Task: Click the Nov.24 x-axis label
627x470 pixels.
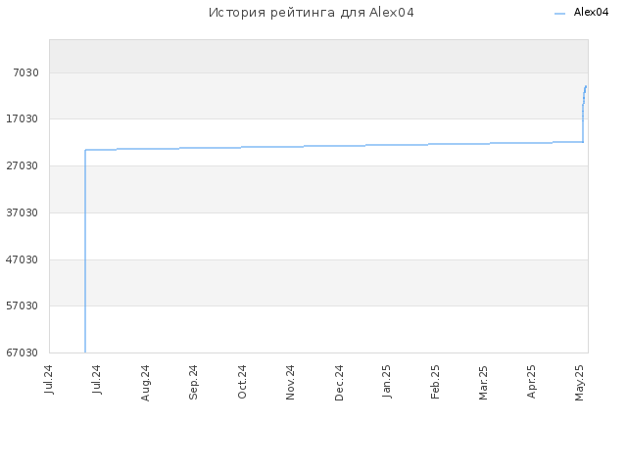Action: point(290,383)
